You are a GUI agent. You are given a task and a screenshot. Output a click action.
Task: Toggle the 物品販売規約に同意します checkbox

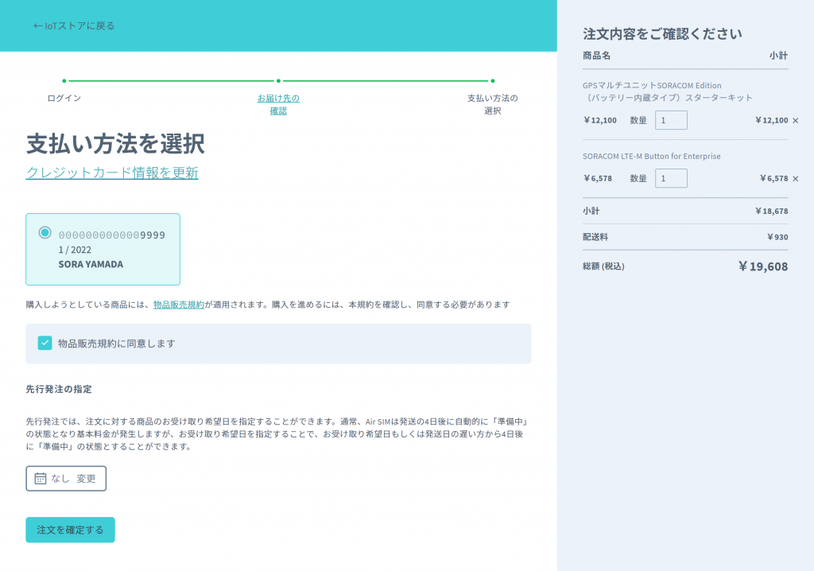45,343
